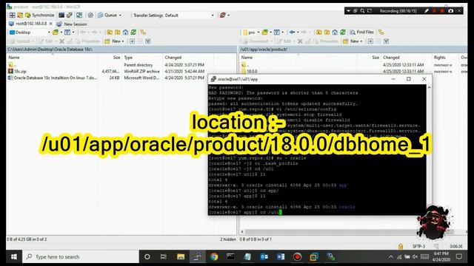Open the Windows Start menu

(14, 256)
